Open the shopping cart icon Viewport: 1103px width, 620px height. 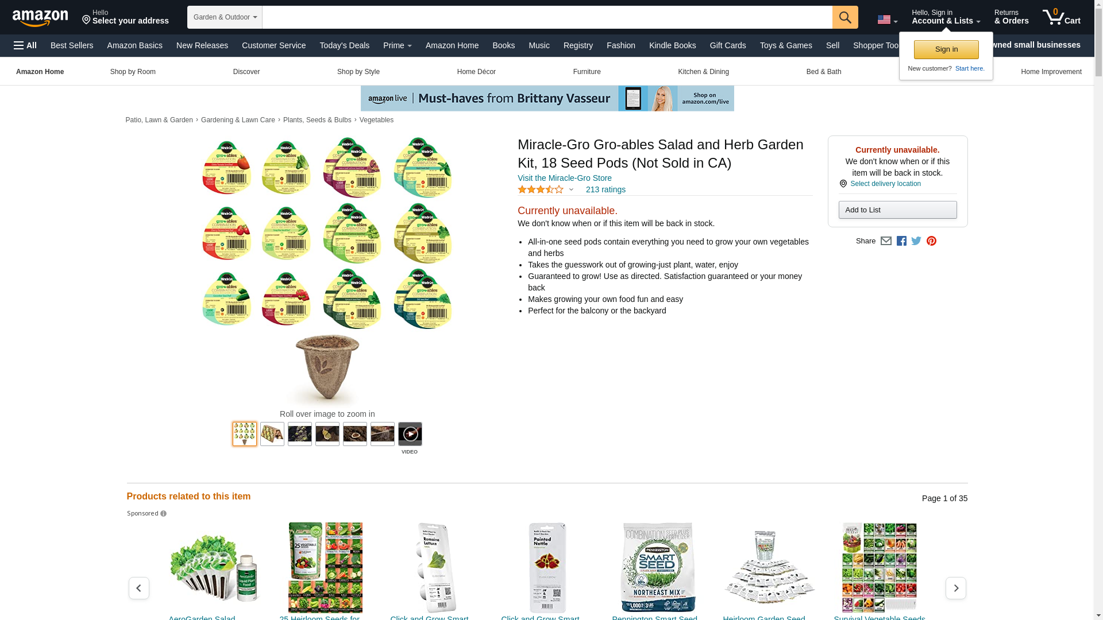coord(1062,17)
